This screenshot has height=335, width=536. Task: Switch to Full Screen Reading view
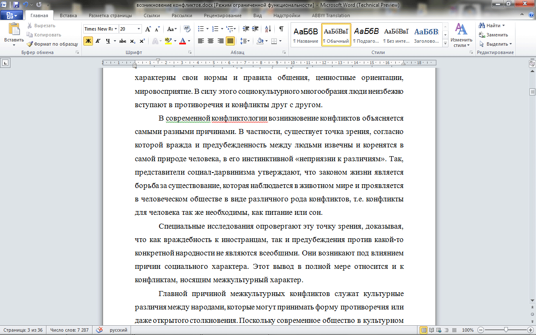coord(432,330)
